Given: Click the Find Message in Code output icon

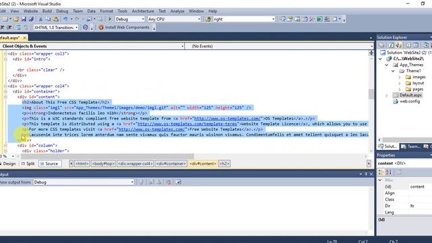Looking at the screenshot, I should point(141,182).
